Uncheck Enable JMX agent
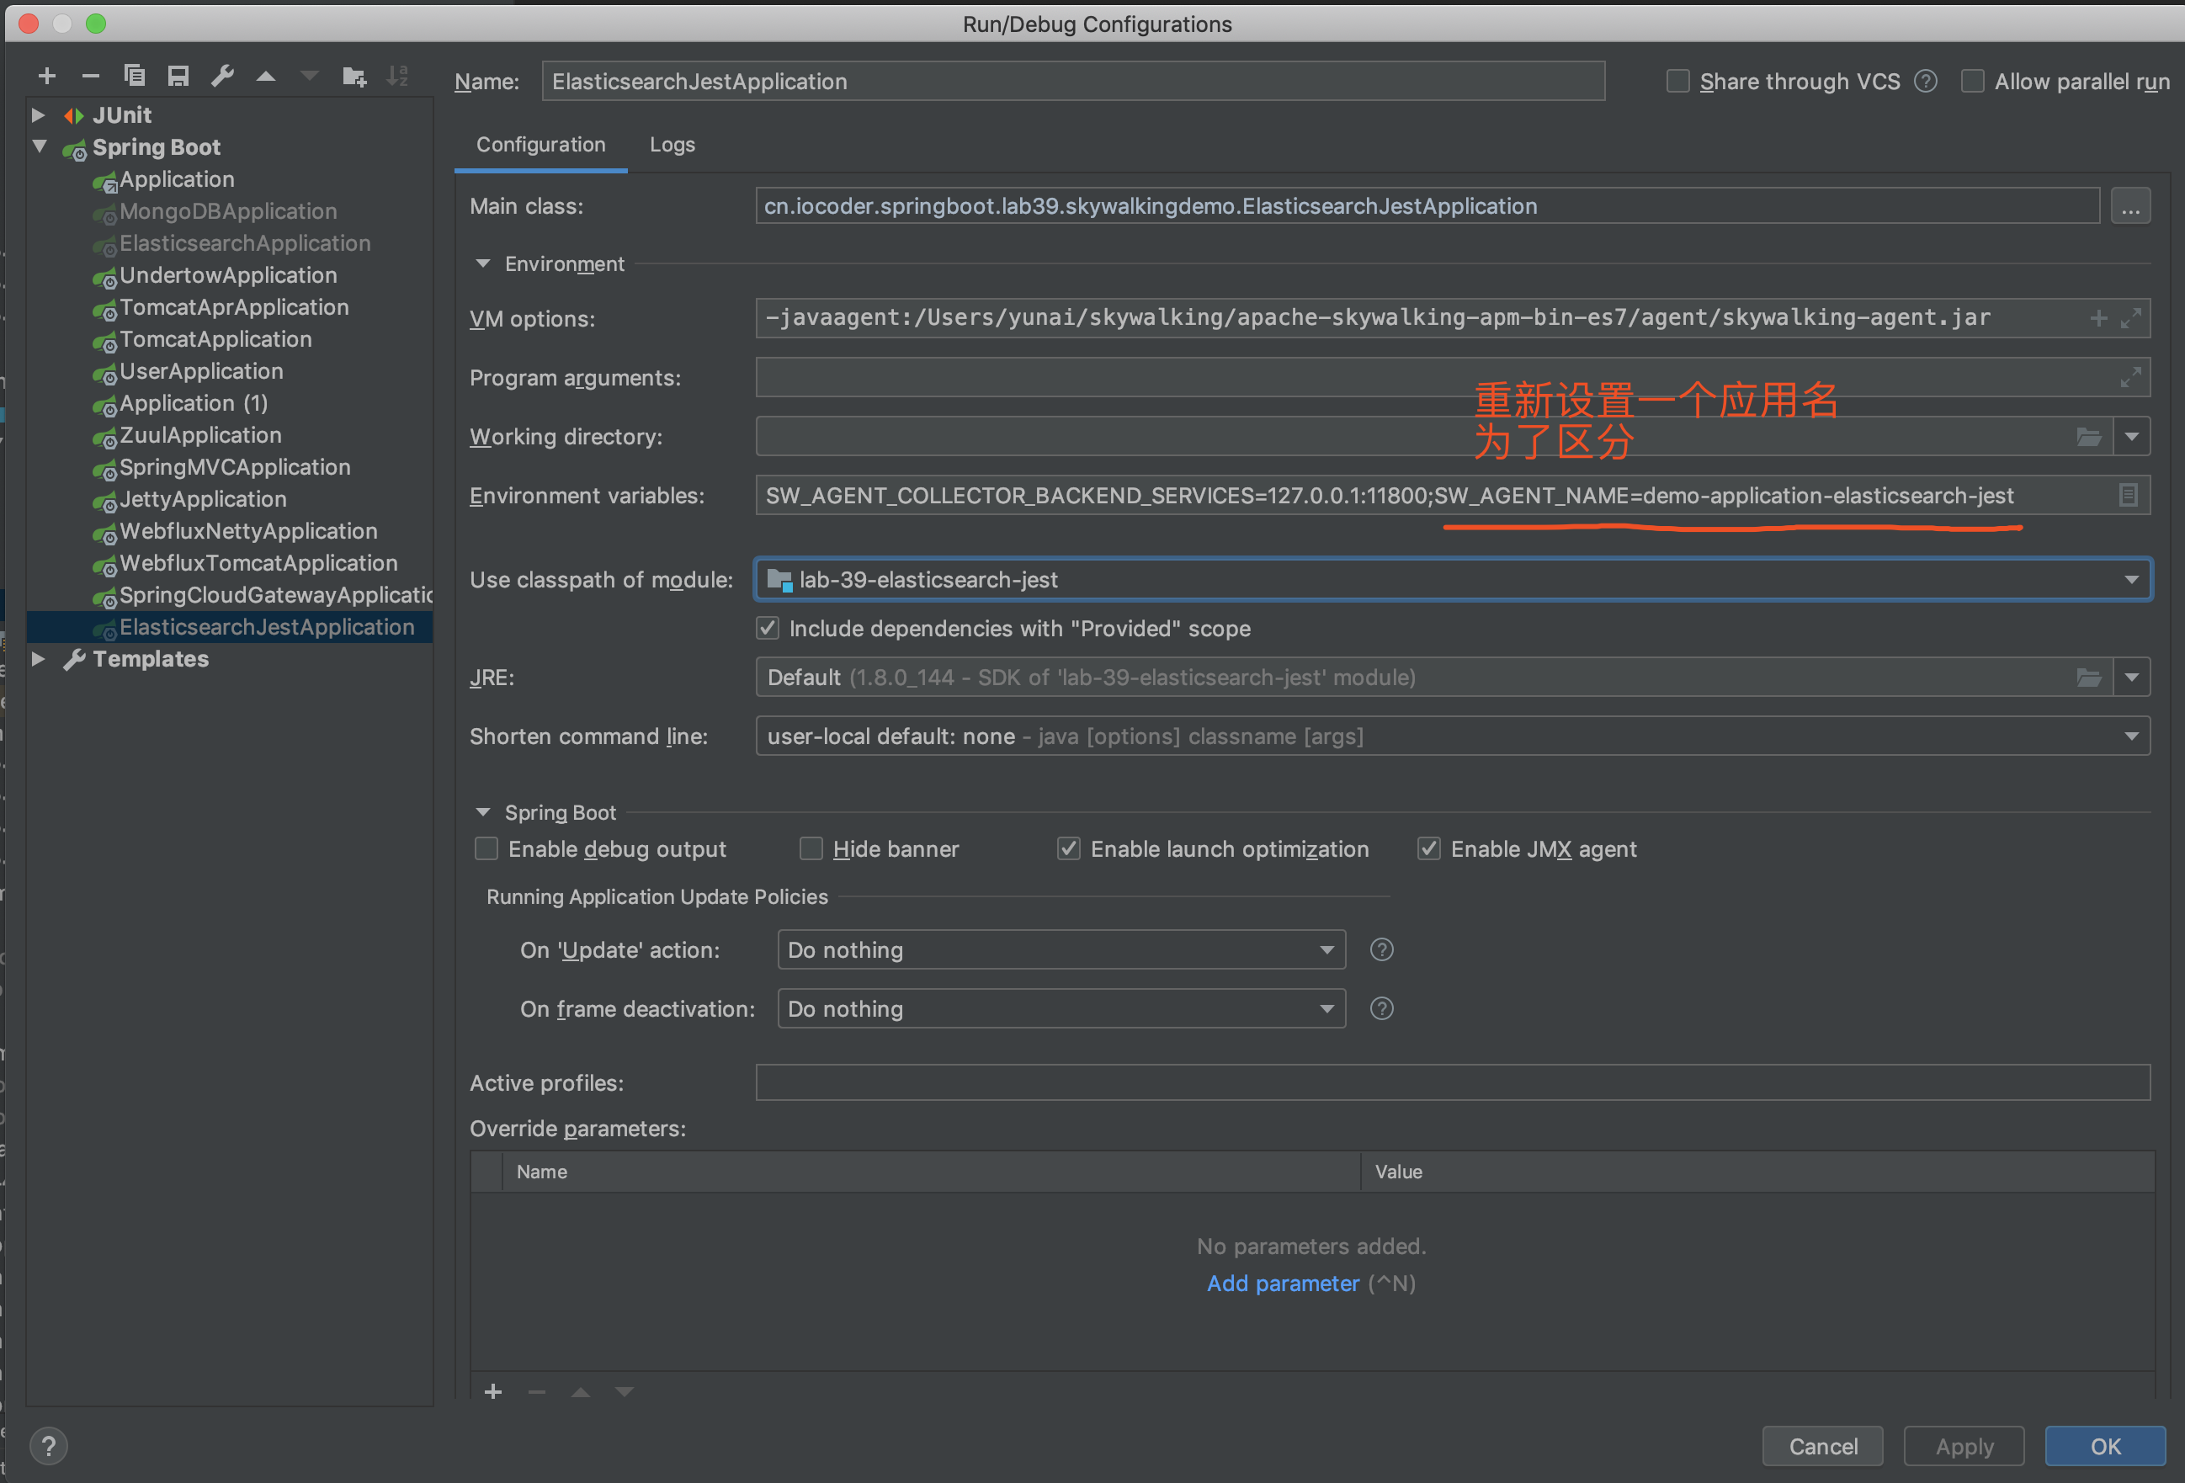 point(1428,849)
